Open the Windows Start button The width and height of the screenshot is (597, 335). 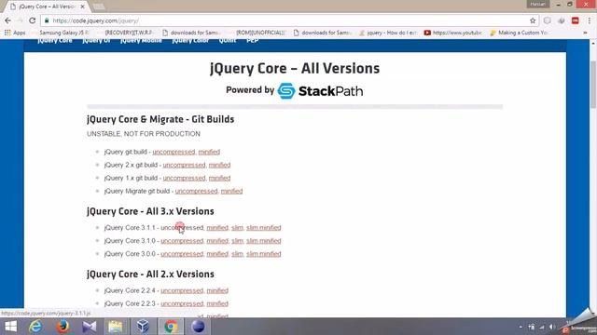10,327
